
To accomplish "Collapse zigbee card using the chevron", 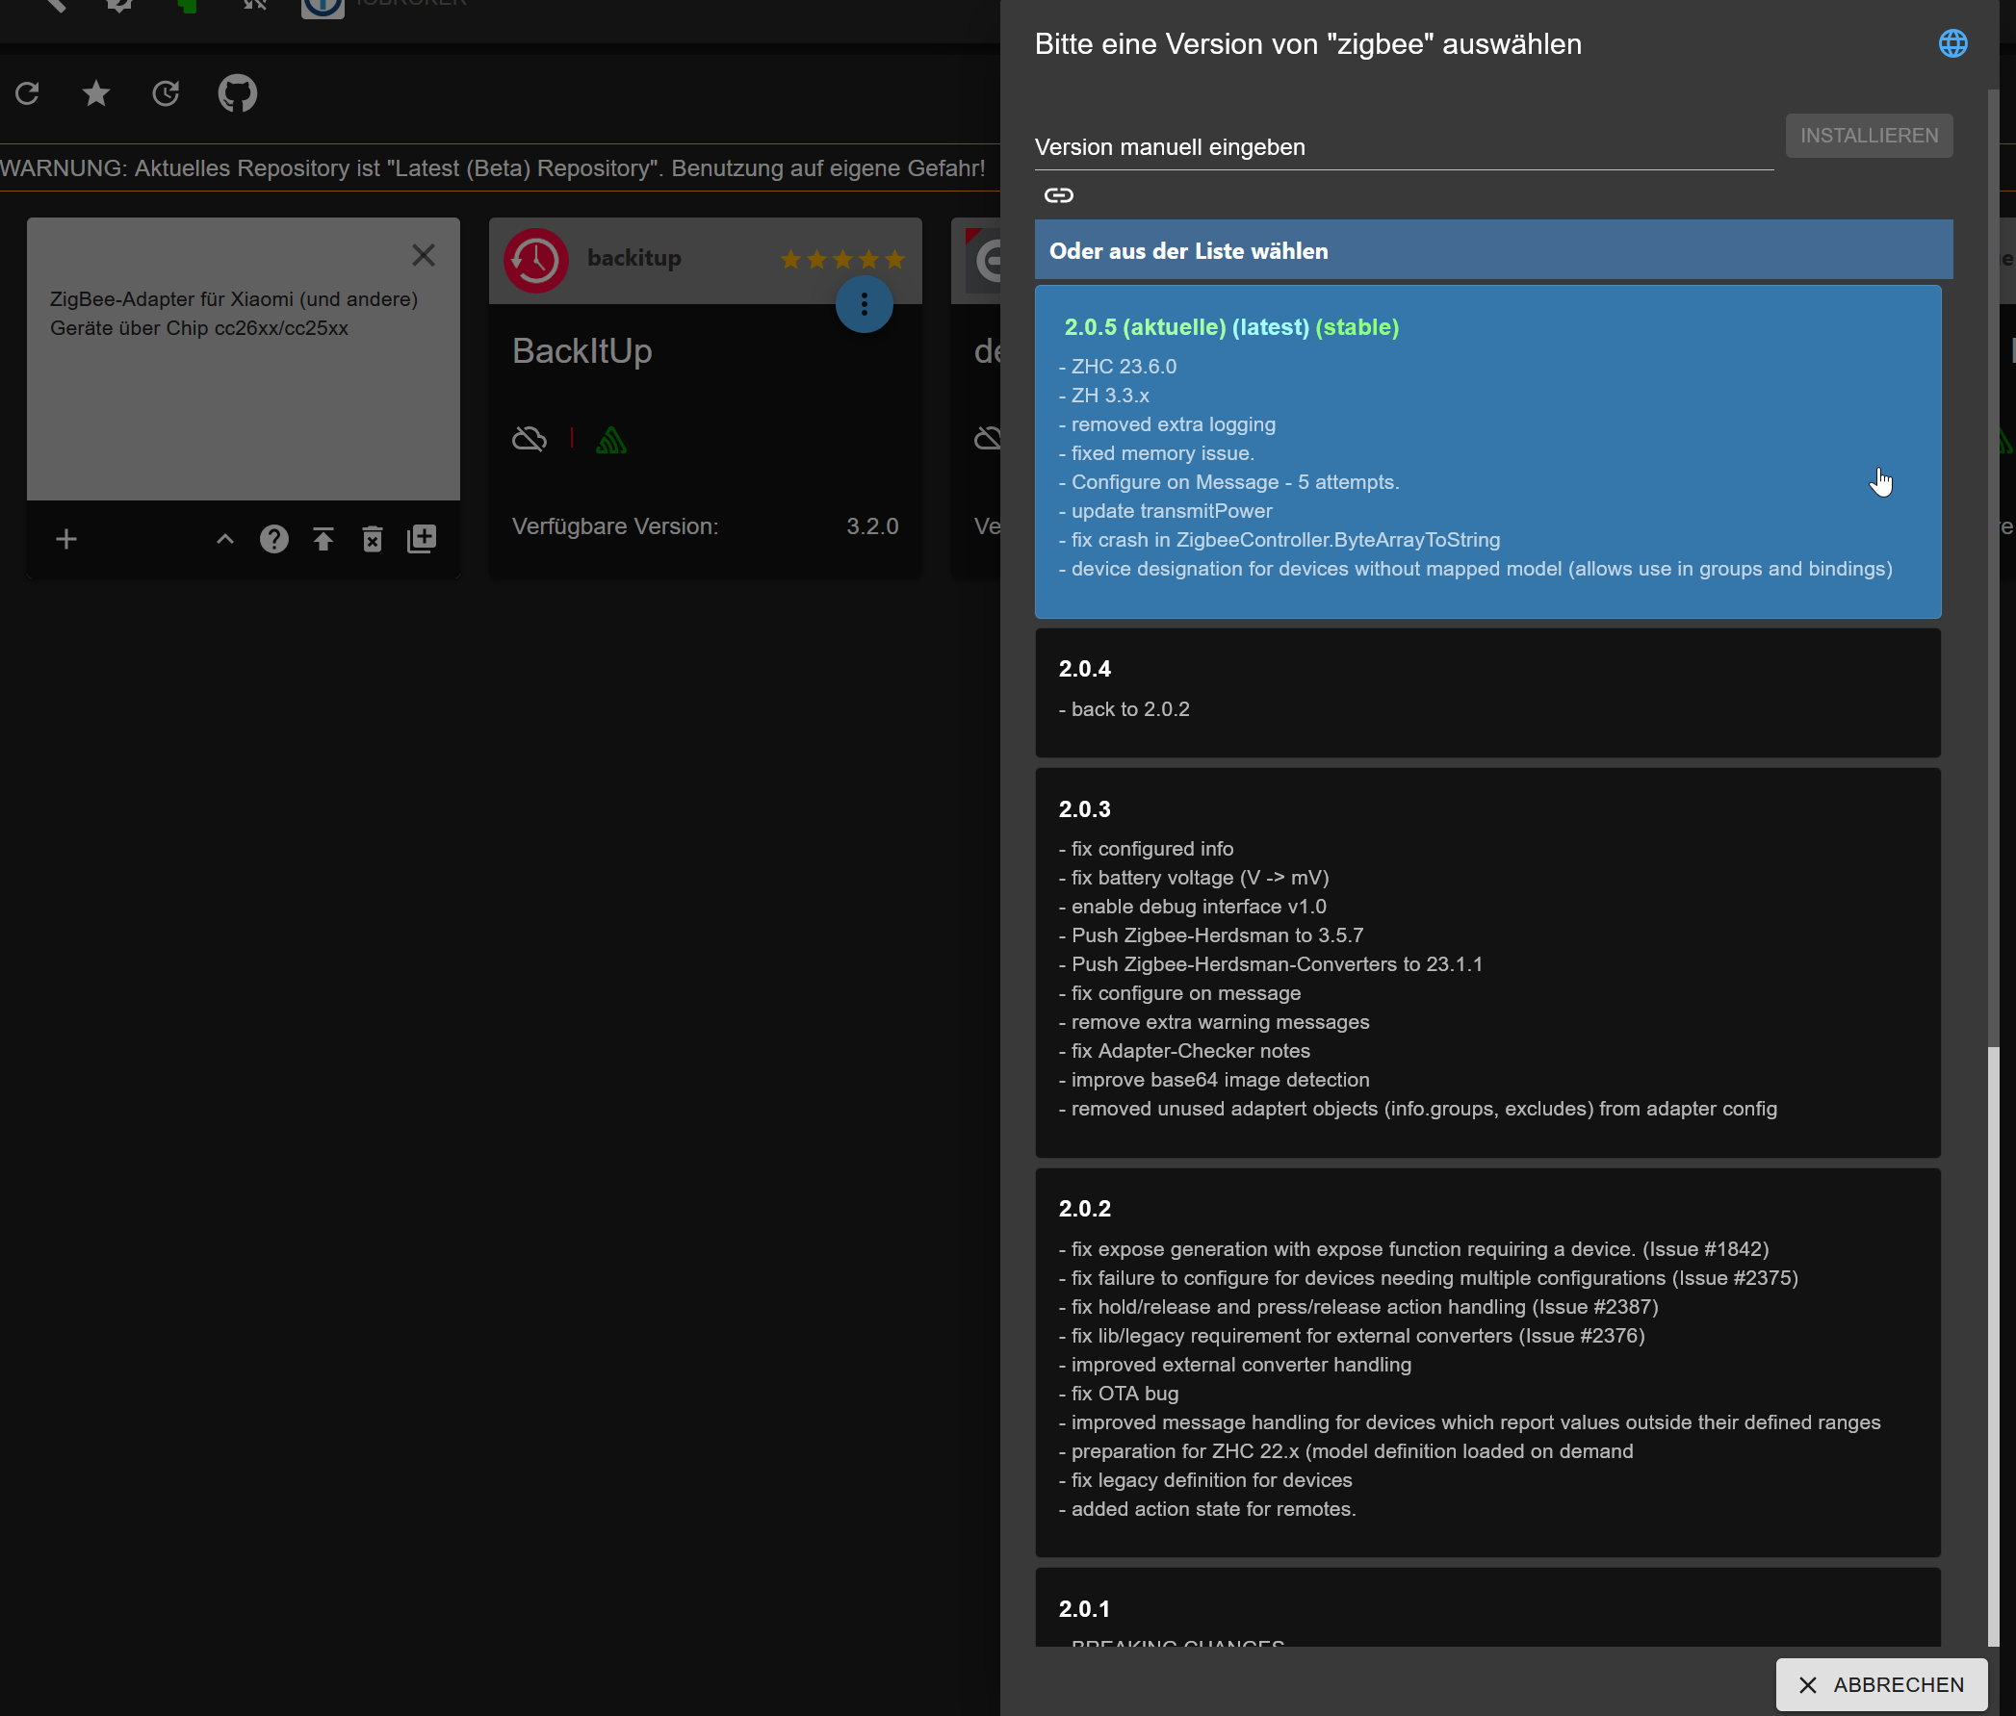I will pyautogui.click(x=224, y=539).
